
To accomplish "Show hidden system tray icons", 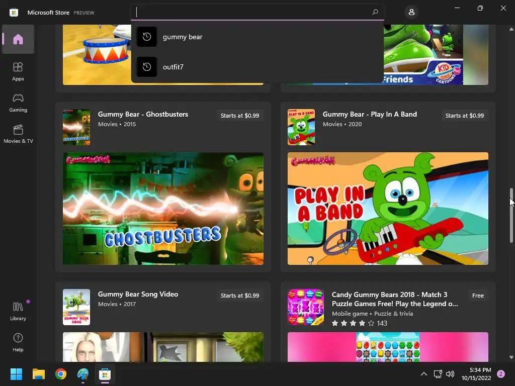I will click(x=424, y=374).
